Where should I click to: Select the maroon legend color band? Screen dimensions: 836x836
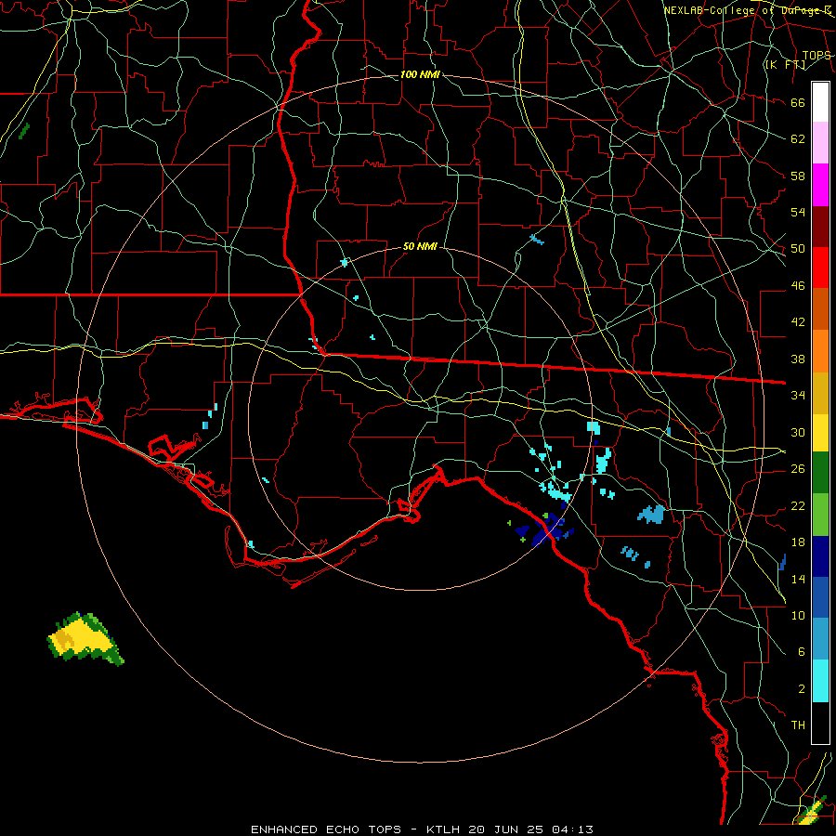(820, 227)
